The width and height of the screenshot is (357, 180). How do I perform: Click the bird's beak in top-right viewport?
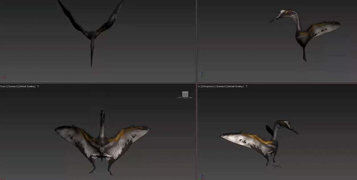click(273, 20)
